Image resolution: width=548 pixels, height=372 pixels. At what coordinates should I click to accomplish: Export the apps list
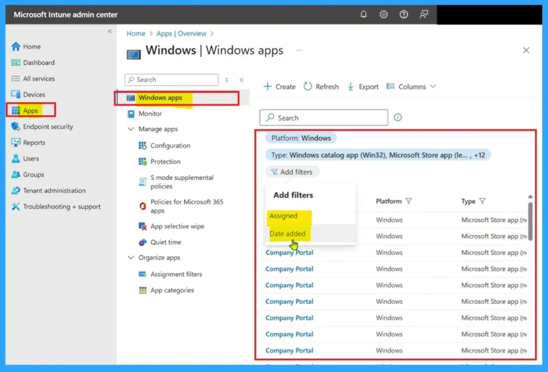pos(363,86)
